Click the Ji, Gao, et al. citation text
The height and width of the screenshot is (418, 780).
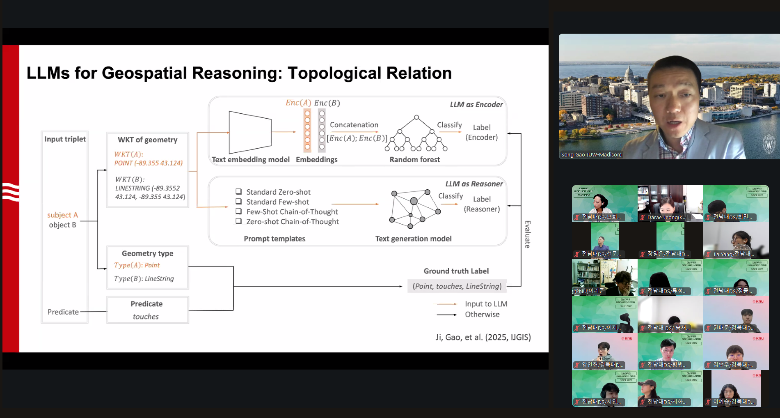tap(483, 337)
